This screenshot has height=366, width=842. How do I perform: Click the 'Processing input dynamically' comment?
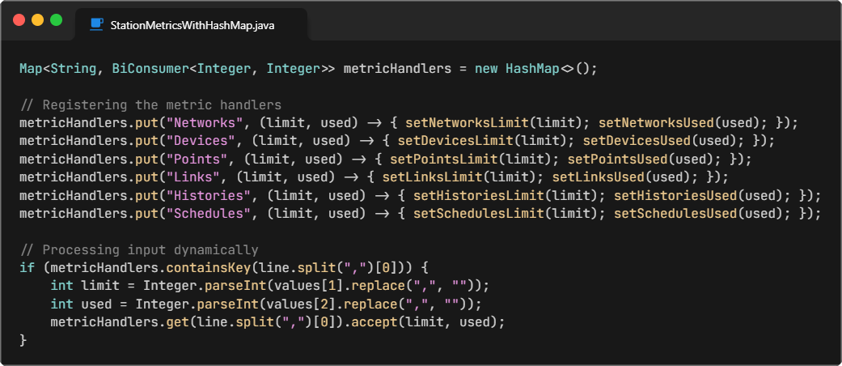pos(150,249)
